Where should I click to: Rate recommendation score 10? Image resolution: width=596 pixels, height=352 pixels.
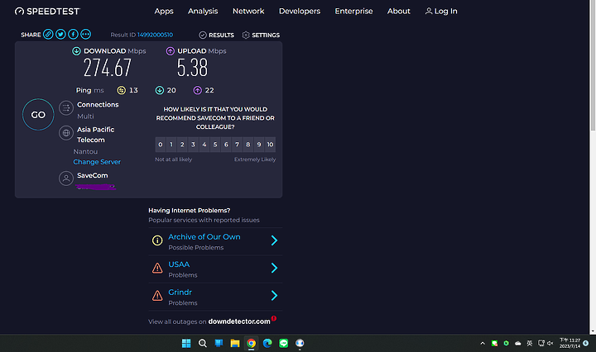pos(270,145)
